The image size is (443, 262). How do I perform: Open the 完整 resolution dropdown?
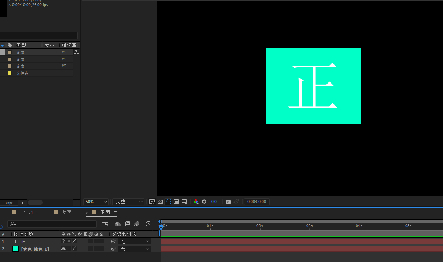click(x=128, y=202)
